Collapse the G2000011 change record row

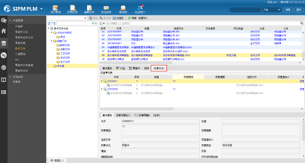click(102, 81)
